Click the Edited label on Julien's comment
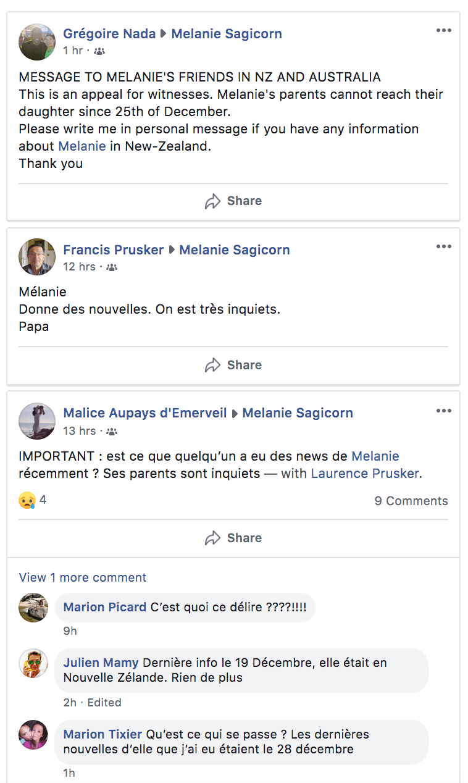Viewport: 468px width, 783px height. point(104,702)
